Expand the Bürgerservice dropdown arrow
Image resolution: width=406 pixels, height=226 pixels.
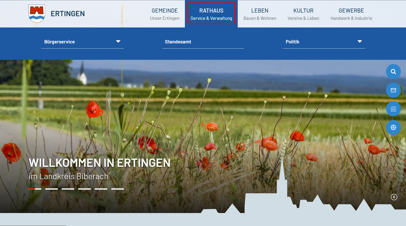pyautogui.click(x=118, y=42)
